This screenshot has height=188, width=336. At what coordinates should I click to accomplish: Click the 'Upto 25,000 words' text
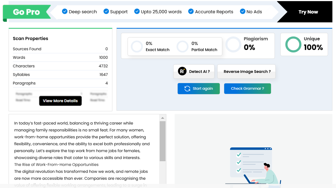click(161, 12)
